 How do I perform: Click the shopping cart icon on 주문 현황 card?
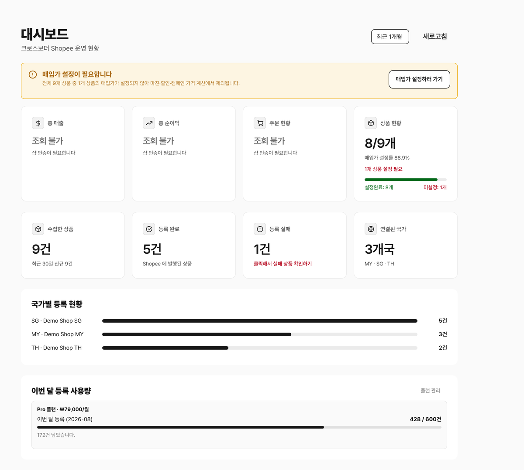pos(260,123)
